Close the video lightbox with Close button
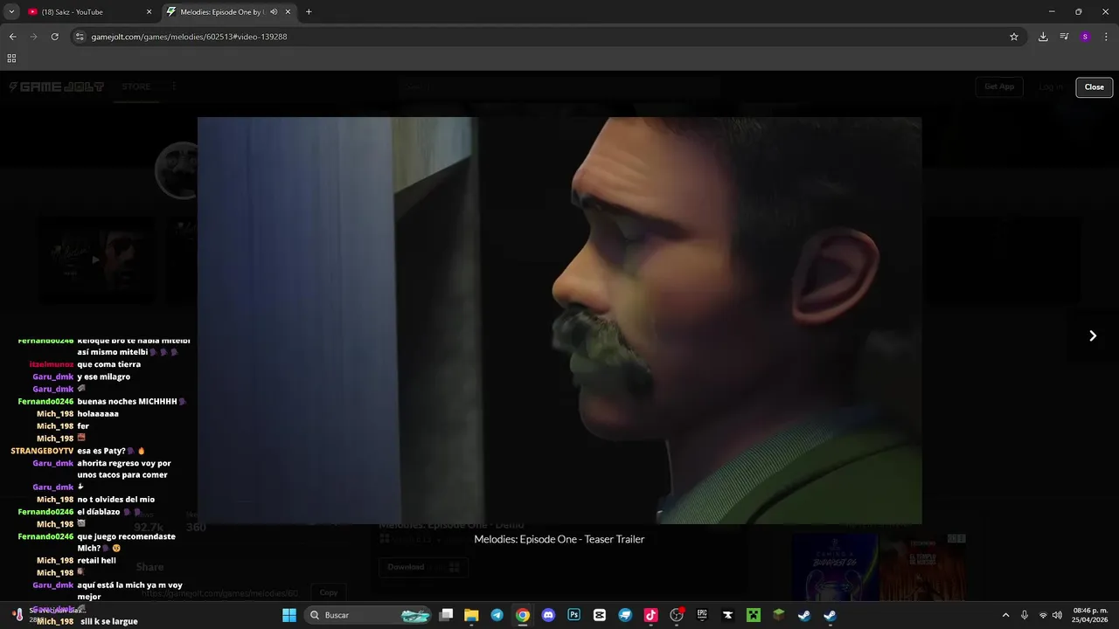Viewport: 1119px width, 629px height. [1094, 86]
